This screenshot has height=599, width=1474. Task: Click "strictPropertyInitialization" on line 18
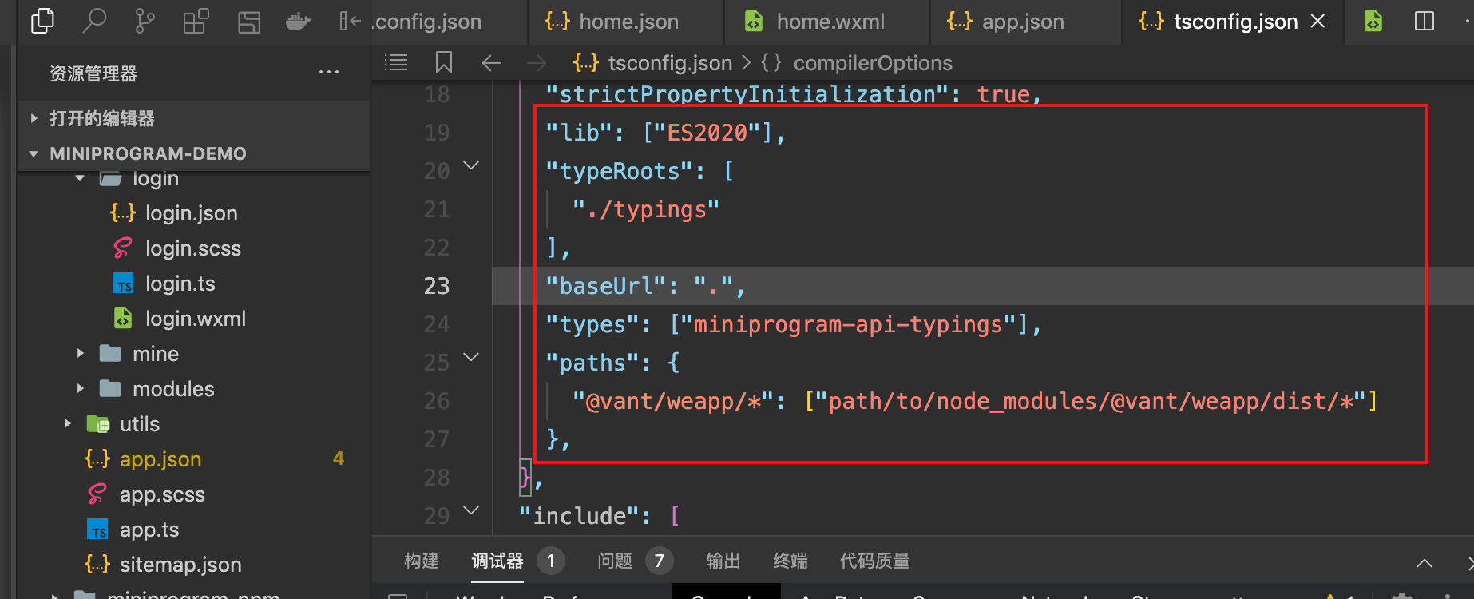point(746,94)
